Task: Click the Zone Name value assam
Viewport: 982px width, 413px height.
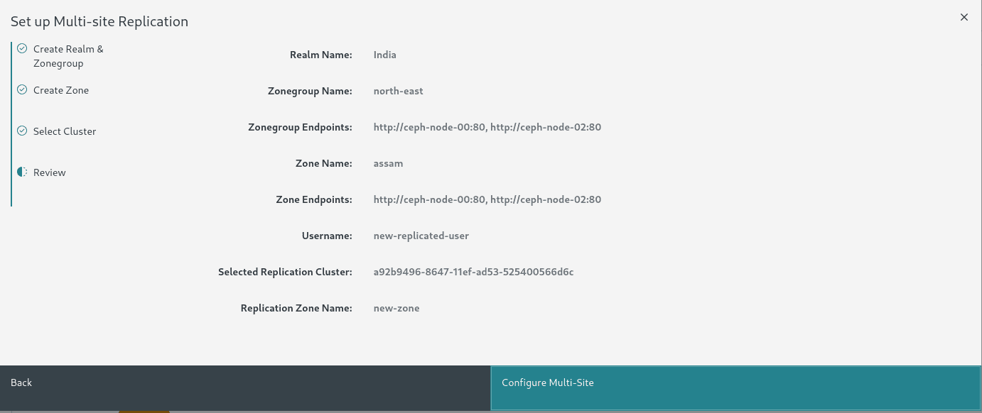Action: point(388,163)
